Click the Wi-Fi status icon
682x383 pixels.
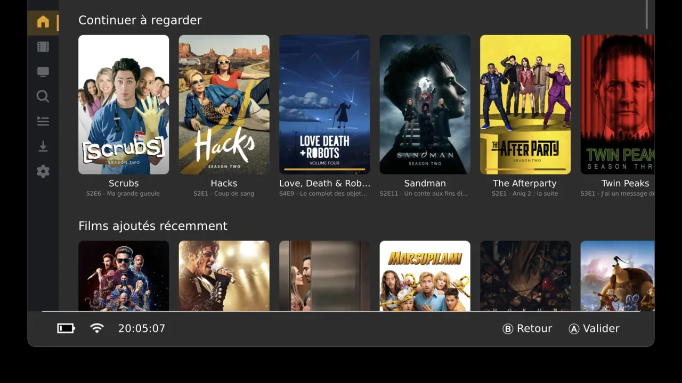coord(97,328)
